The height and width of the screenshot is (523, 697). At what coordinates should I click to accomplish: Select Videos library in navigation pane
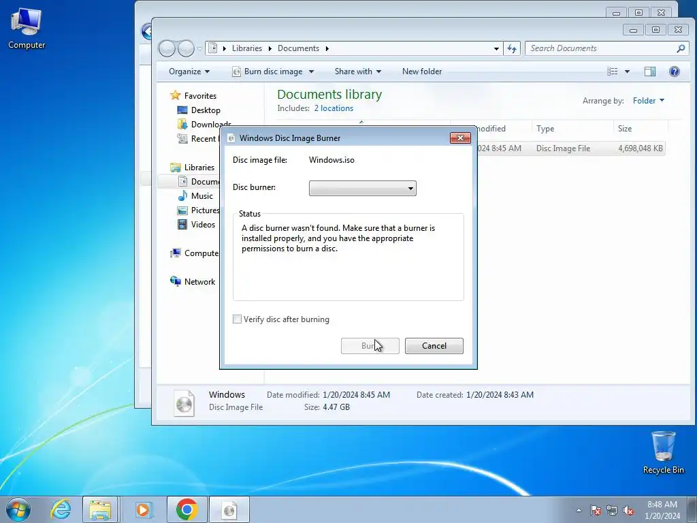(203, 225)
